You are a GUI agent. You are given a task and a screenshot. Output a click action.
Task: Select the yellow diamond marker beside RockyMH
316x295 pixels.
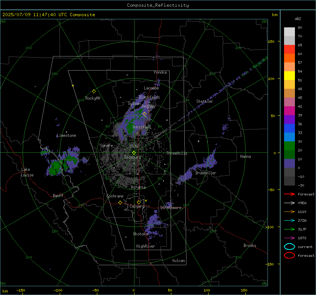click(94, 92)
